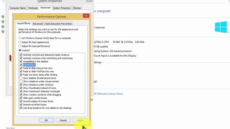Uncheck Fade or slide ToolTips into view
This screenshot has width=230, height=129.
(21, 71)
